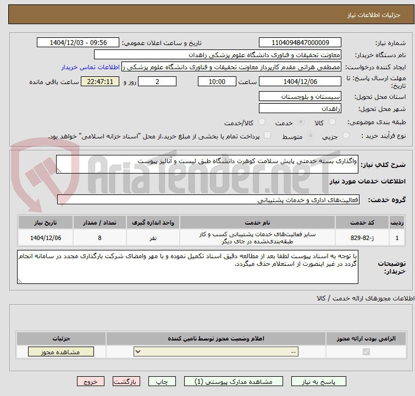Click the ردیف column header
The height and width of the screenshot is (396, 415).
[x=397, y=222]
